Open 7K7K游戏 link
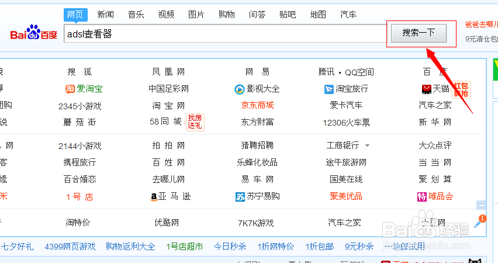 [x=256, y=223]
